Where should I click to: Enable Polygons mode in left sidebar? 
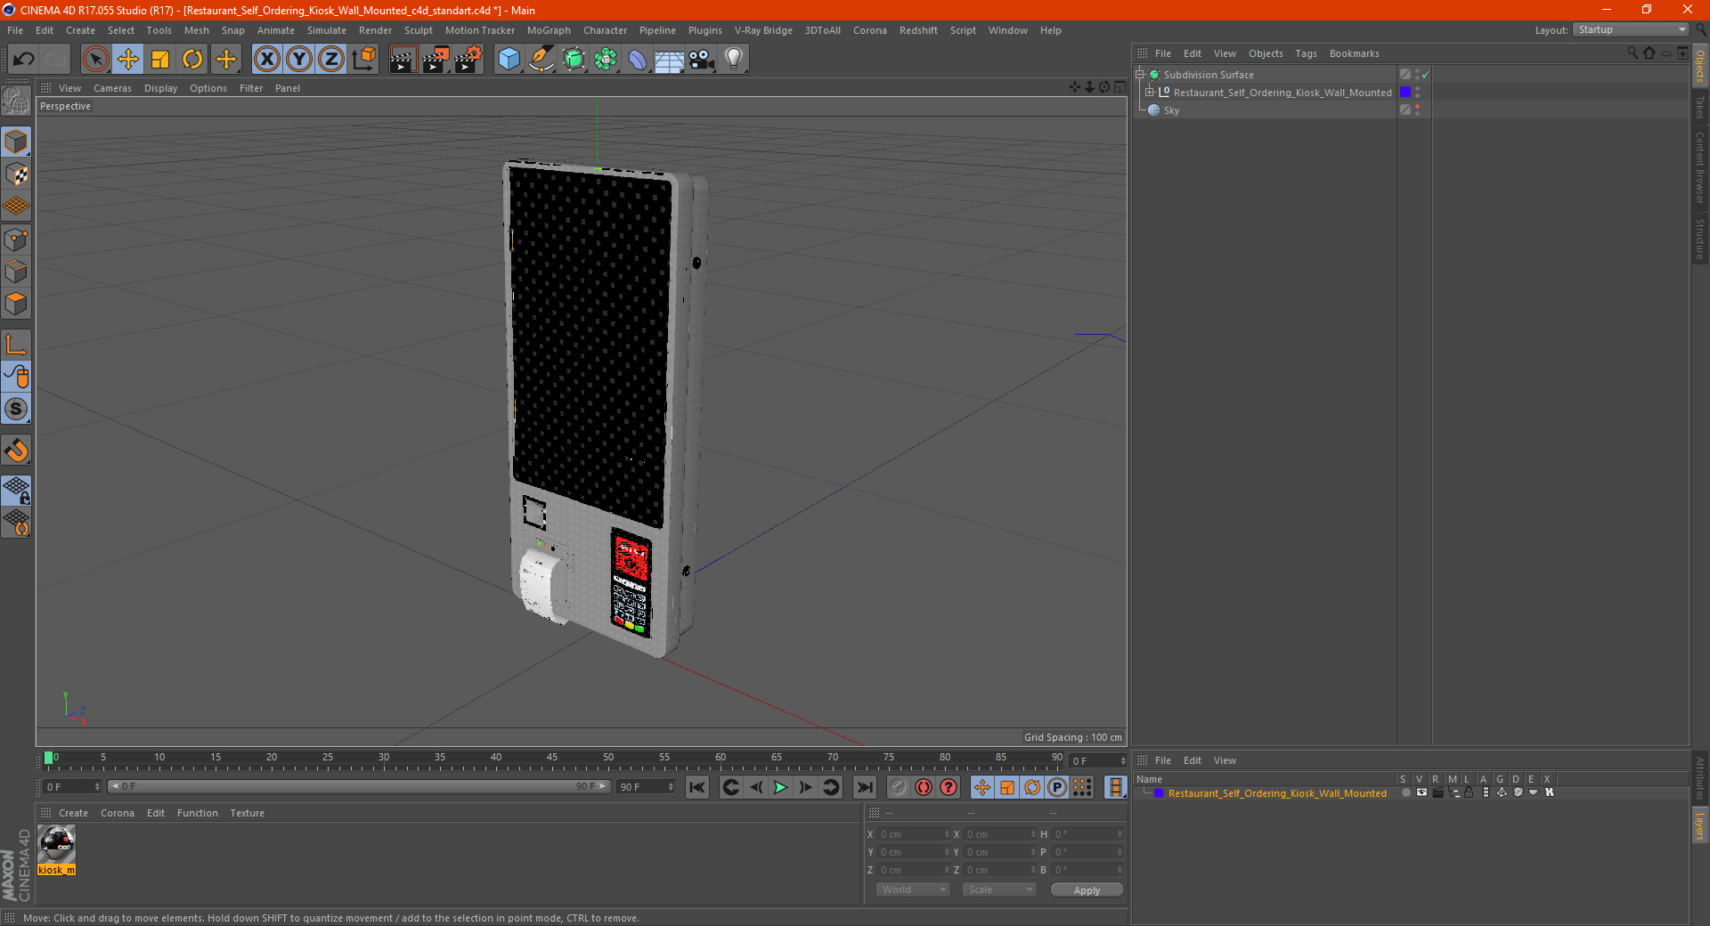16,304
